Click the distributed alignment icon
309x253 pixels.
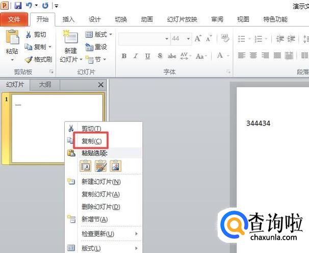[289, 56]
